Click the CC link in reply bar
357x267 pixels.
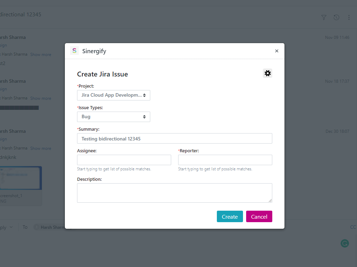click(x=353, y=227)
